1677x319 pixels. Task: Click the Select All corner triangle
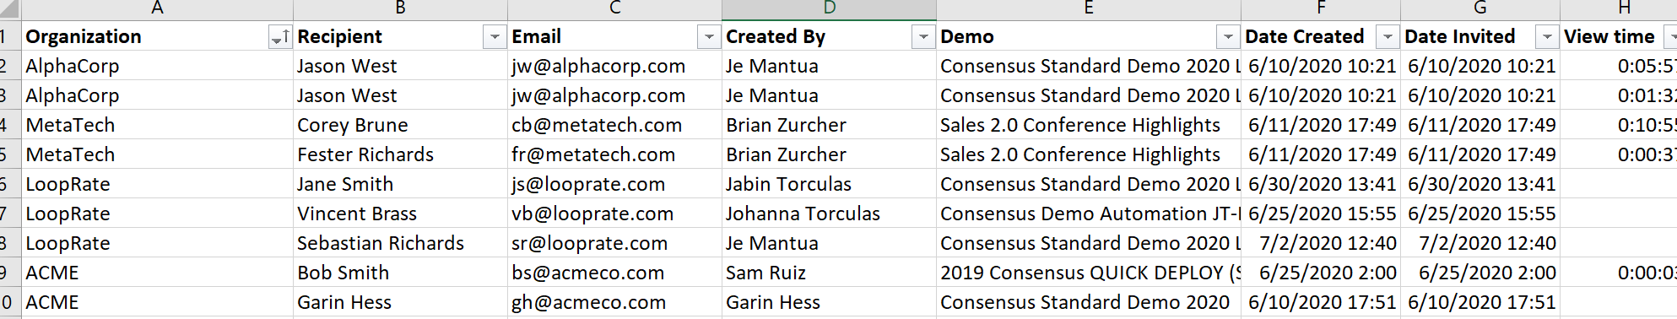(x=10, y=9)
